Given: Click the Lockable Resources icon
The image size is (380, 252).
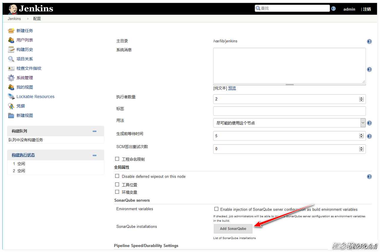Looking at the screenshot, I should point(11,97).
